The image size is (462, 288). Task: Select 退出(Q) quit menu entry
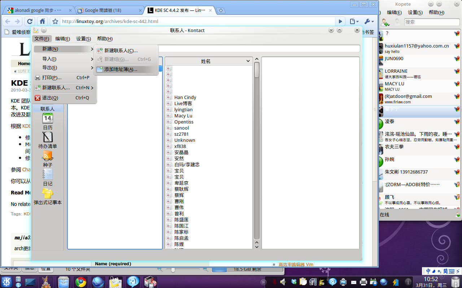(65, 98)
